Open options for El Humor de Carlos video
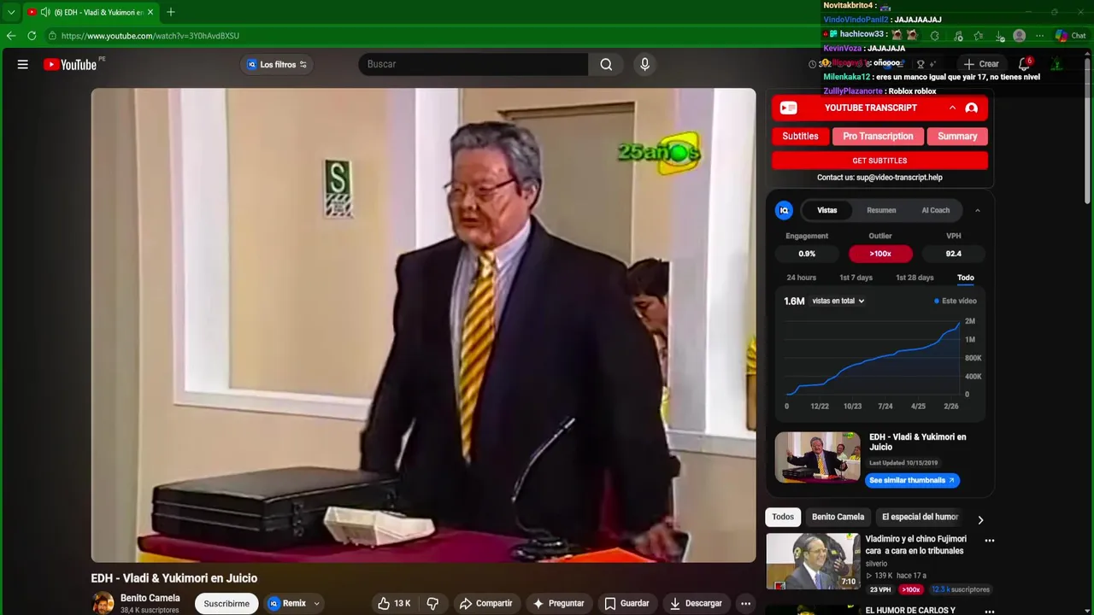The width and height of the screenshot is (1094, 615). (x=990, y=611)
